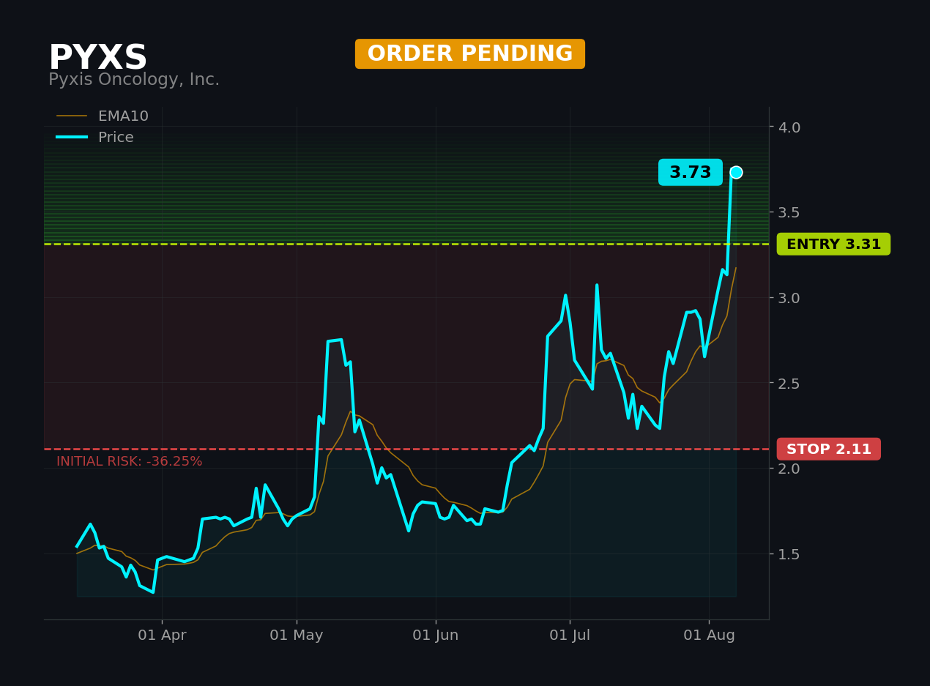The height and width of the screenshot is (686, 930).
Task: Click the Price legend entry
Action: (95, 138)
